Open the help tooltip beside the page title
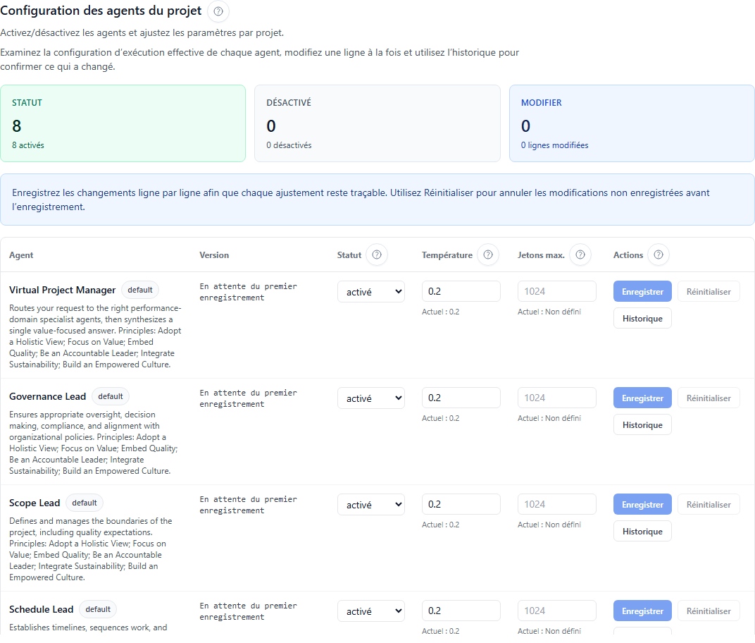This screenshot has width=755, height=643. click(x=218, y=12)
